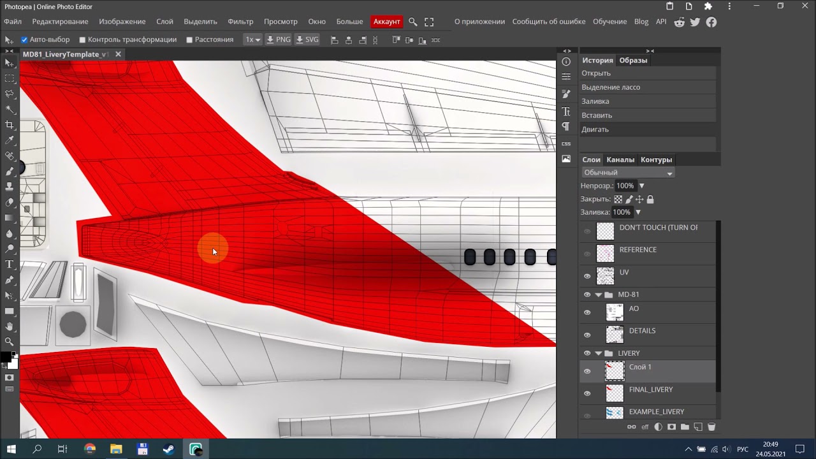The width and height of the screenshot is (816, 459).
Task: Choose the Lasso select tool
Action: [x=10, y=94]
